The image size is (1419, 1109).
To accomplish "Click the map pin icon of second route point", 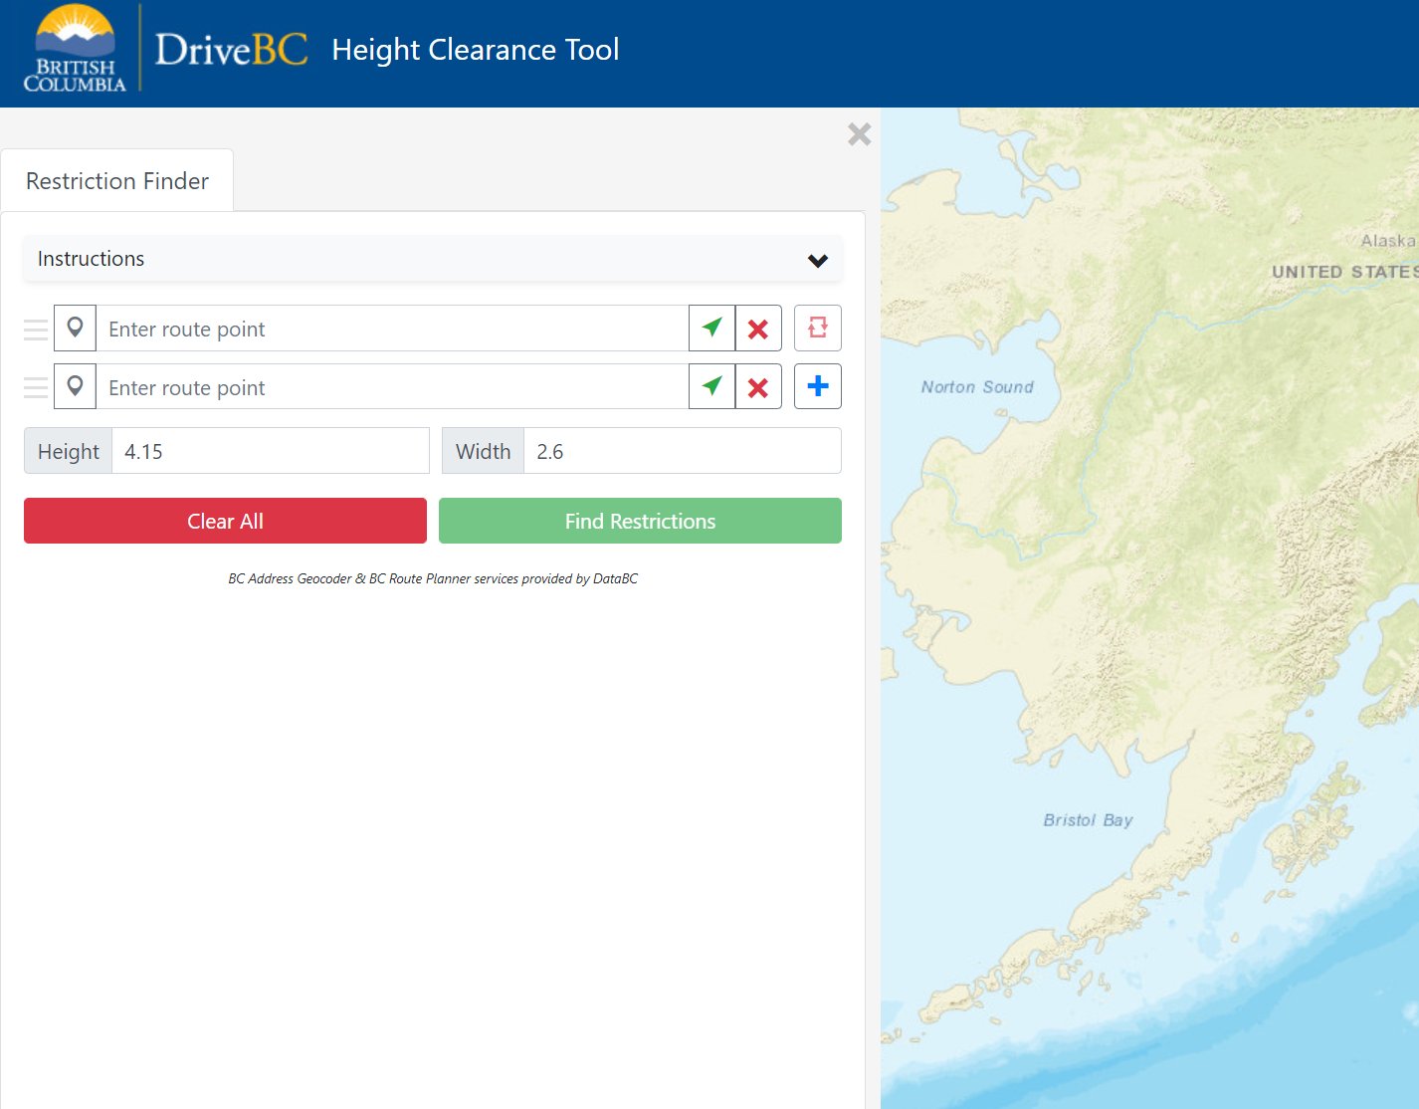I will (x=75, y=386).
